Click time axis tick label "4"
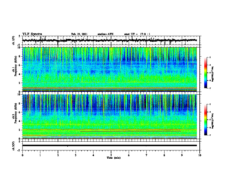The image size is (225, 174). [93, 155]
